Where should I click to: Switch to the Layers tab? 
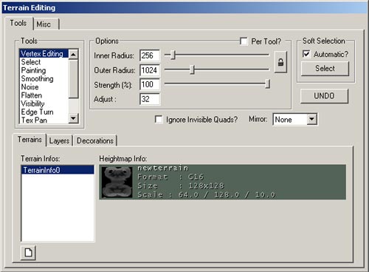[x=59, y=140]
